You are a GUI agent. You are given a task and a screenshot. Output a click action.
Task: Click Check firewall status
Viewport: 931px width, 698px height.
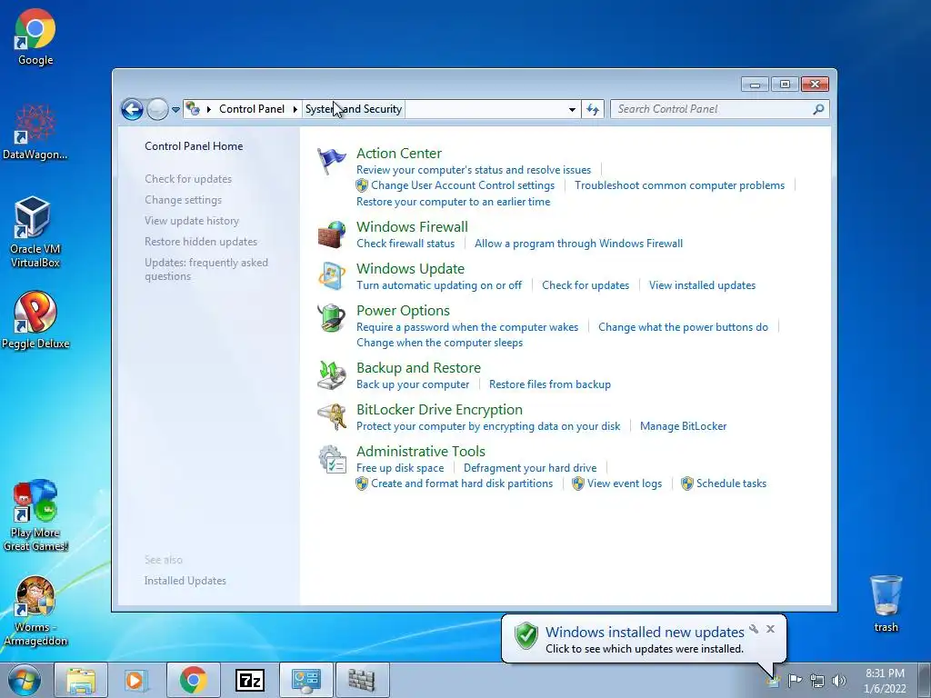pos(405,244)
